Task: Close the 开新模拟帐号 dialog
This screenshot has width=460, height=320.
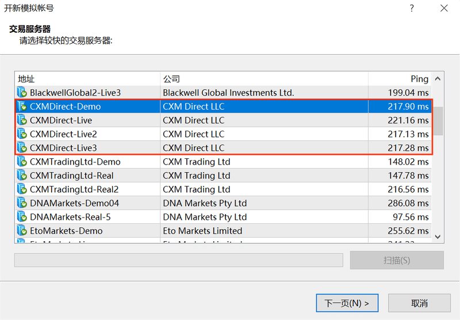Action: click(x=444, y=8)
